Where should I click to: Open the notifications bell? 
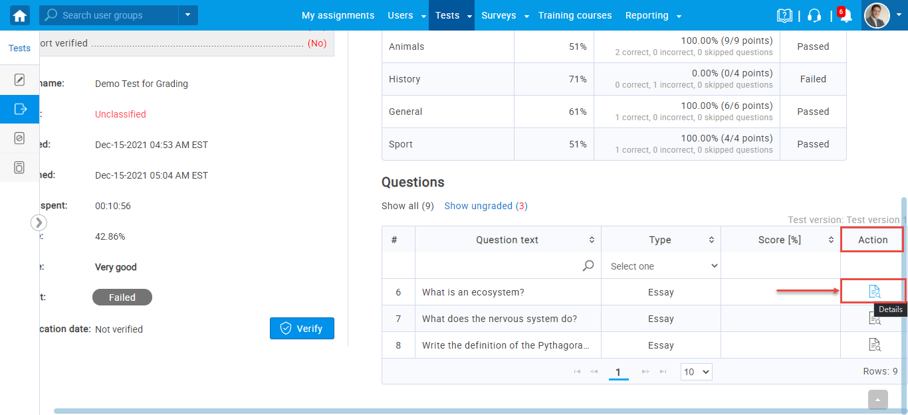click(x=846, y=16)
